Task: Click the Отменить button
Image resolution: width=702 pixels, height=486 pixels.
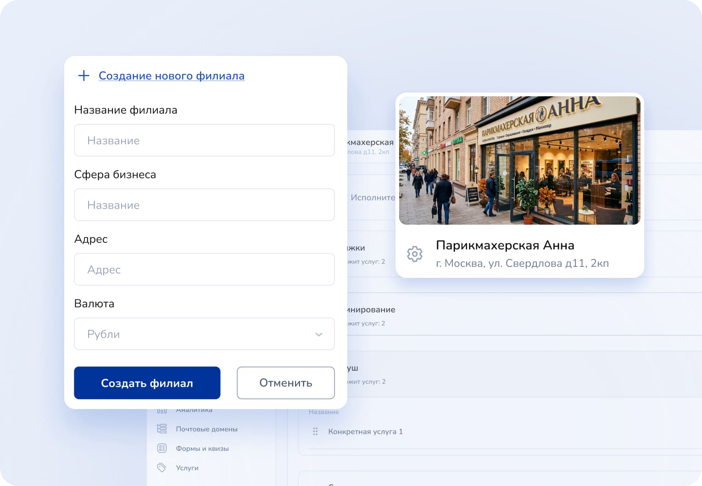Action: click(x=285, y=383)
